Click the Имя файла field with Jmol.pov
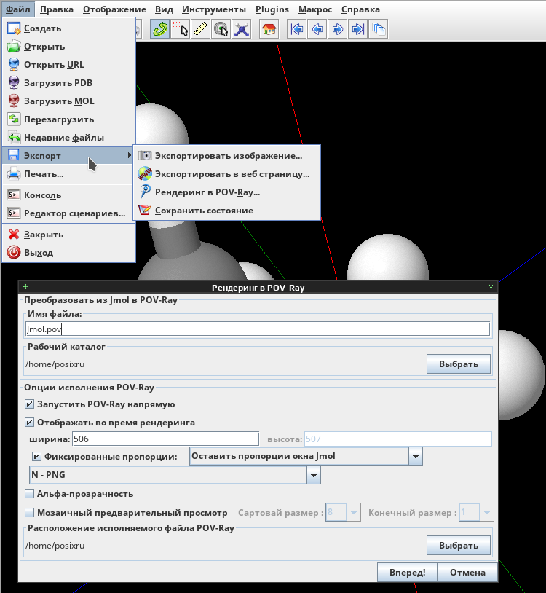The width and height of the screenshot is (546, 593). pos(258,329)
